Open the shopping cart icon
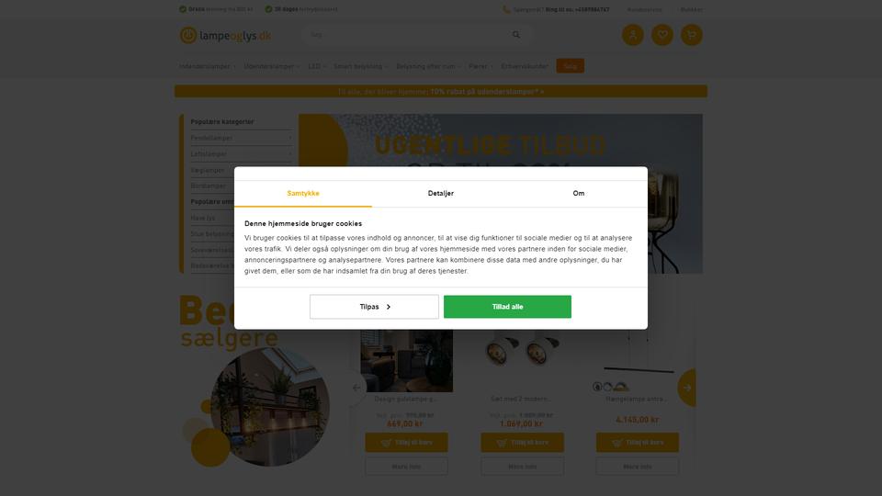 coord(691,35)
